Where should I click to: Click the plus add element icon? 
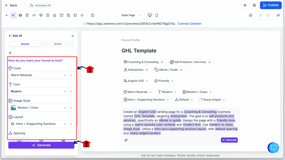click(6, 15)
